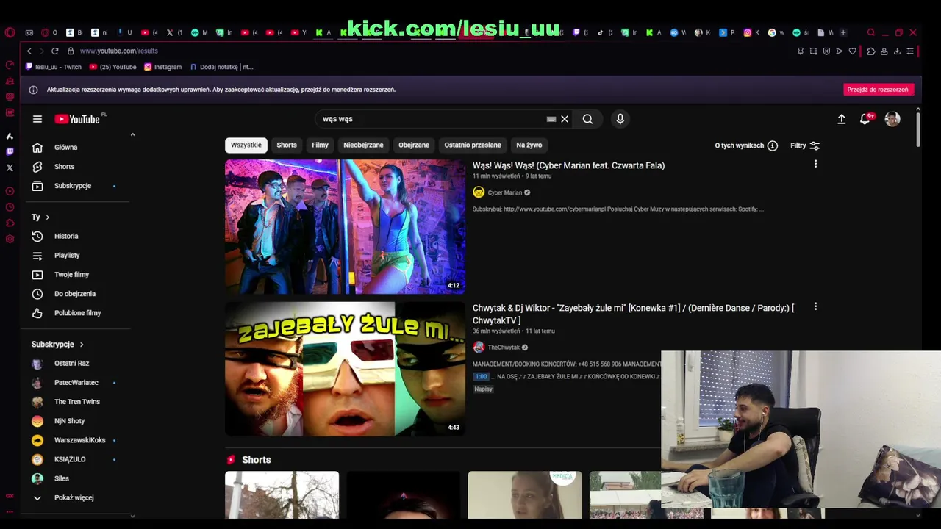Click Przejdź do rozszerzeń button
This screenshot has width=941, height=529.
click(878, 90)
